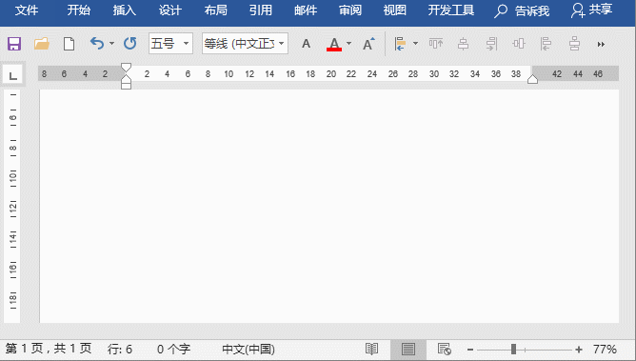Click the 行: 6 line number indicator
The width and height of the screenshot is (636, 361).
pos(120,350)
